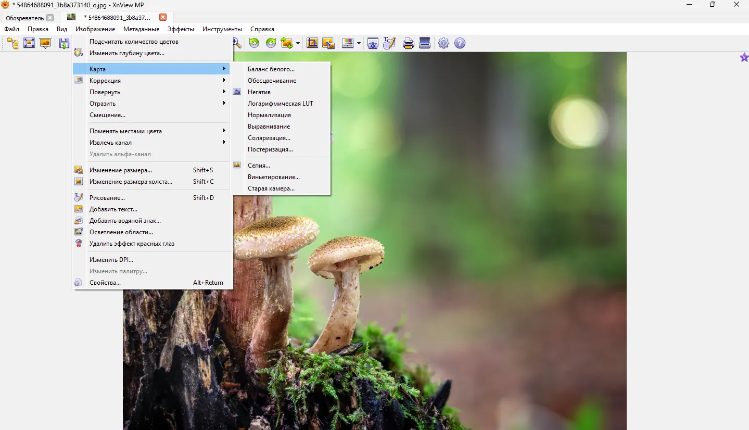Open the Browser view icon on the toolbar
Screen dimensions: 749x430
(x=12, y=43)
